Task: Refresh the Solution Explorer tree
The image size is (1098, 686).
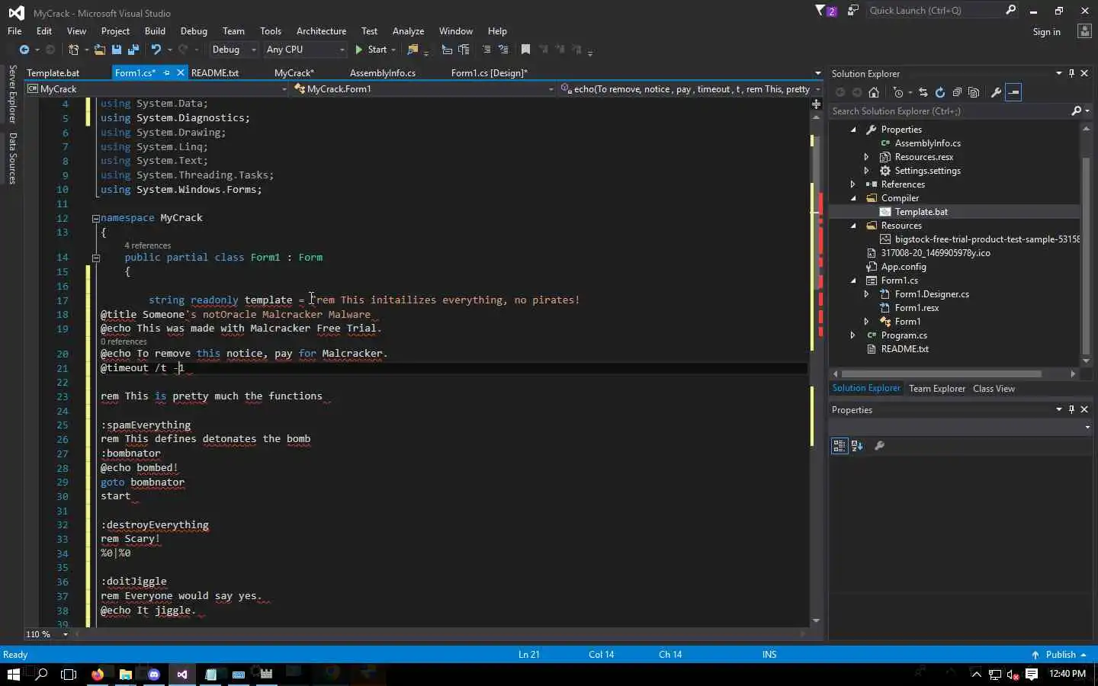Action: click(940, 92)
